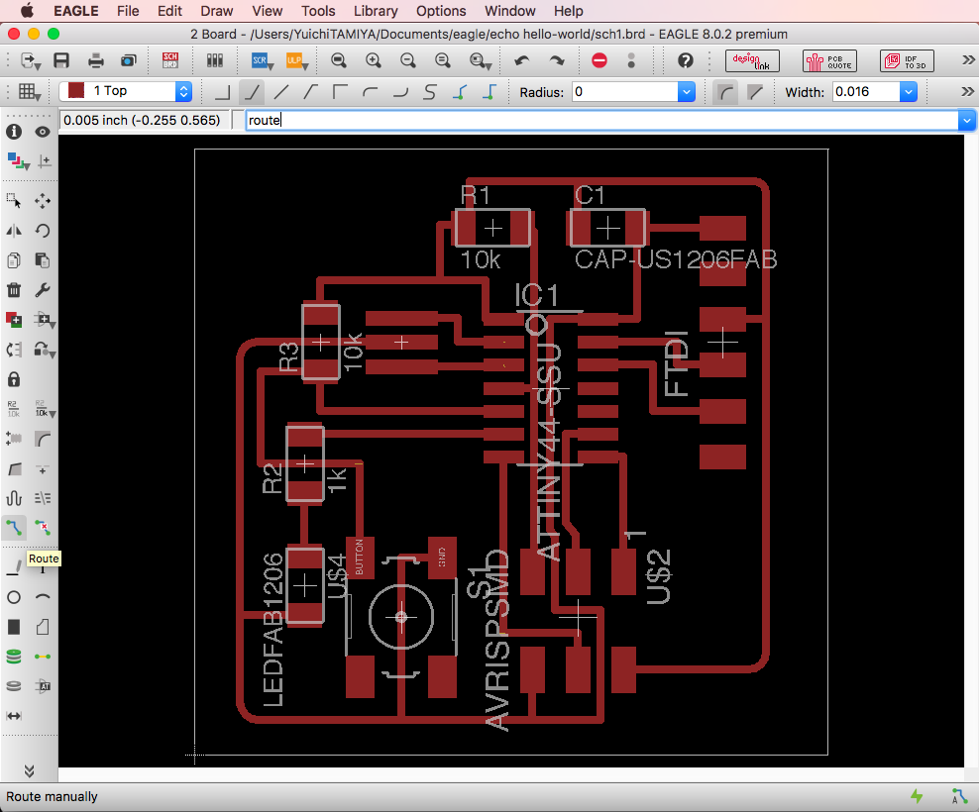Select the straight diagonal wire bend style
The height and width of the screenshot is (812, 979).
(281, 92)
